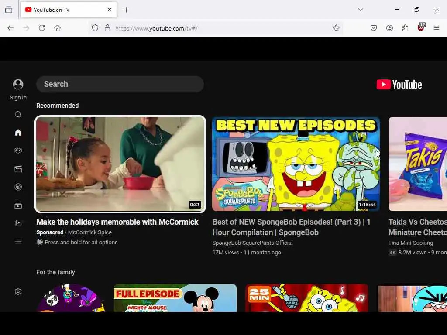Open the Gaming controller icon in sidebar
Image resolution: width=447 pixels, height=335 pixels.
18,150
